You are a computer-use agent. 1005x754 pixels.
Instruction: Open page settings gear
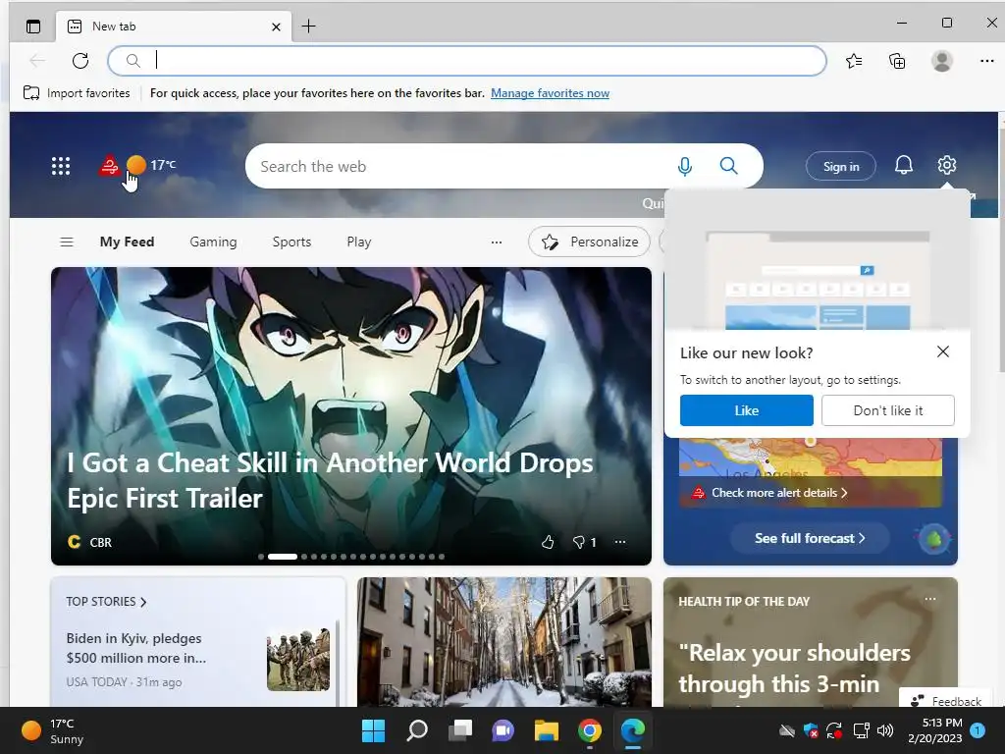947,165
